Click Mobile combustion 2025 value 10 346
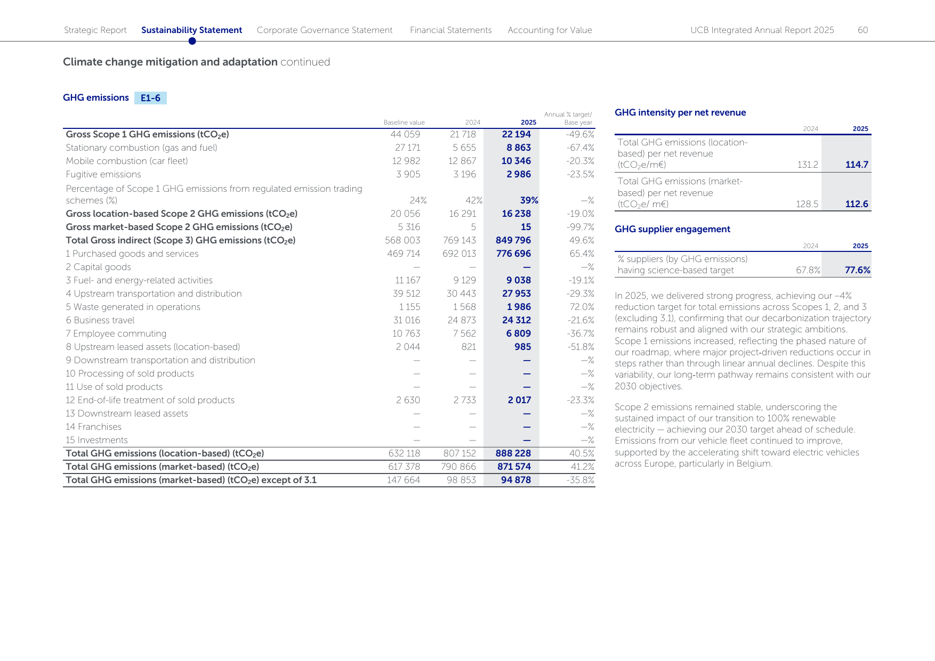This screenshot has height=661, width=935. pos(517,161)
